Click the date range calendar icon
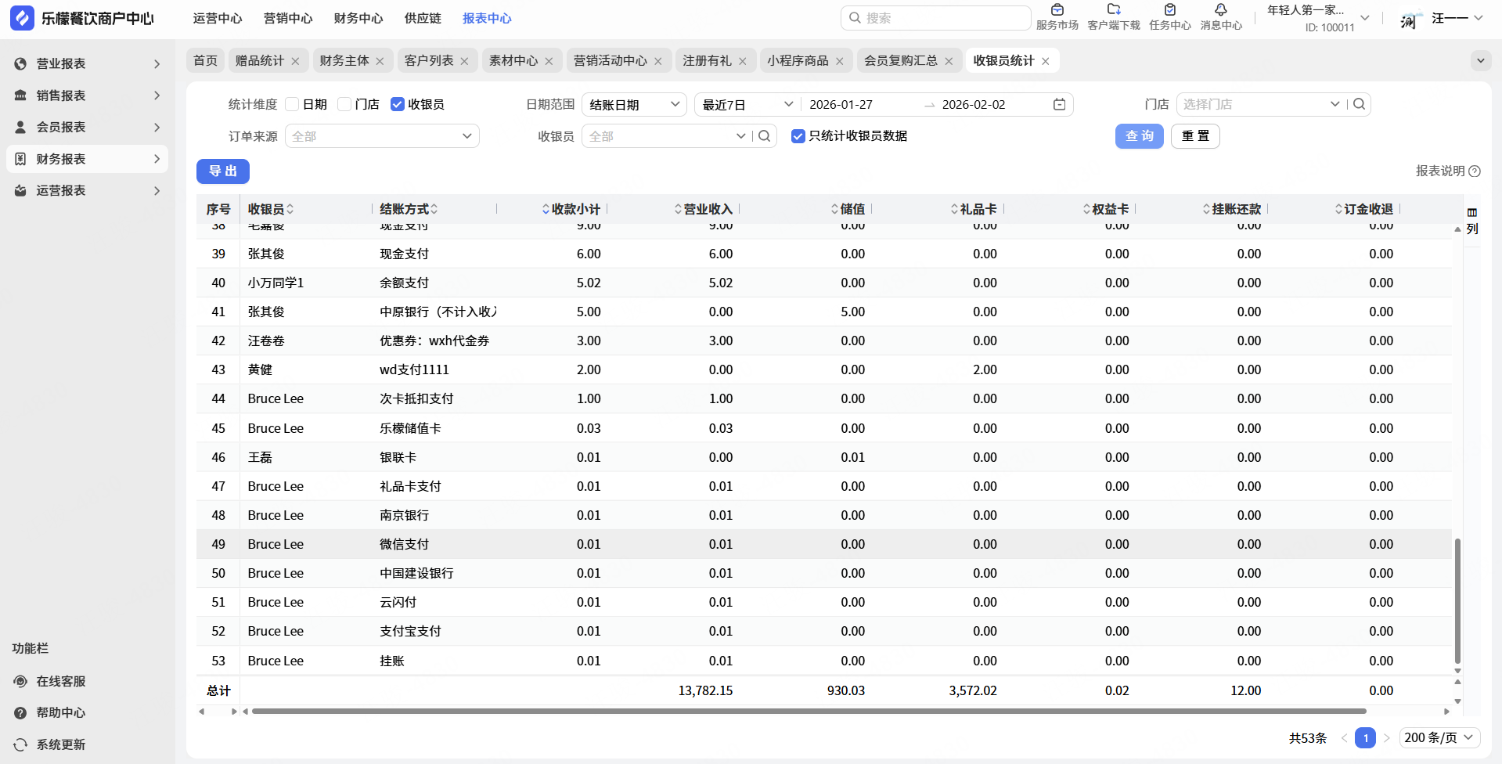 tap(1059, 105)
